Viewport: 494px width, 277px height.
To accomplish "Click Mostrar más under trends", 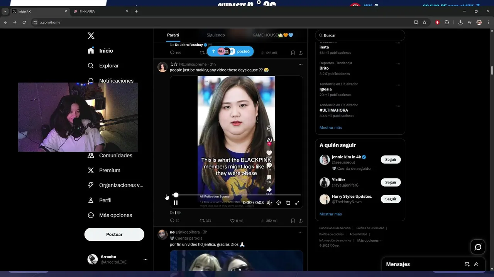I will click(x=330, y=128).
